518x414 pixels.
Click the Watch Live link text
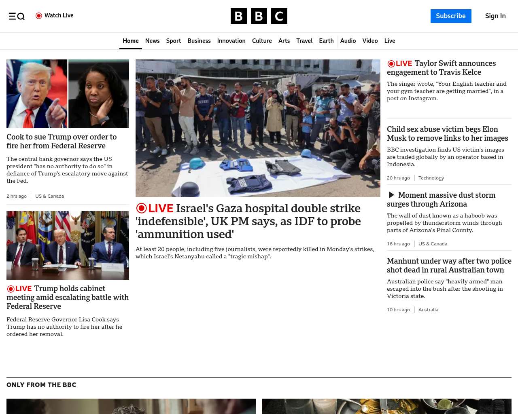pyautogui.click(x=59, y=15)
